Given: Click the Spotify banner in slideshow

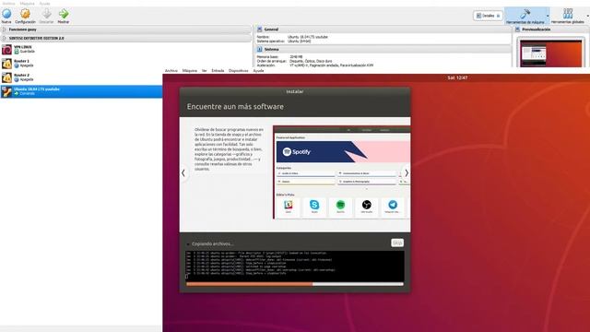Looking at the screenshot, I should 343,151.
